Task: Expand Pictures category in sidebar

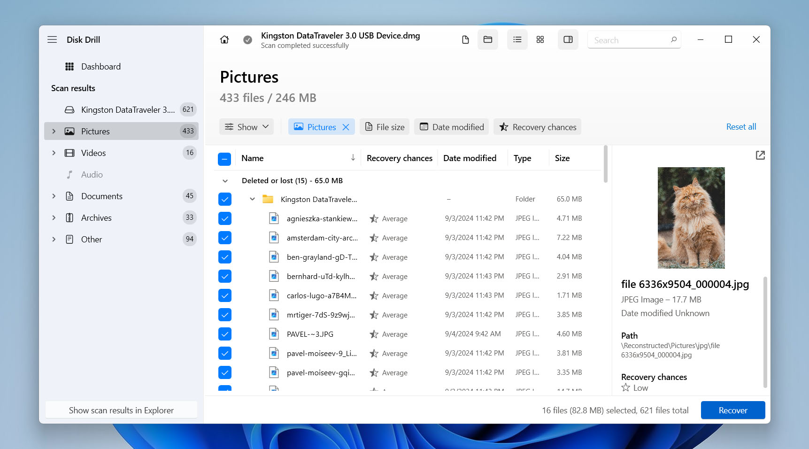Action: 54,132
